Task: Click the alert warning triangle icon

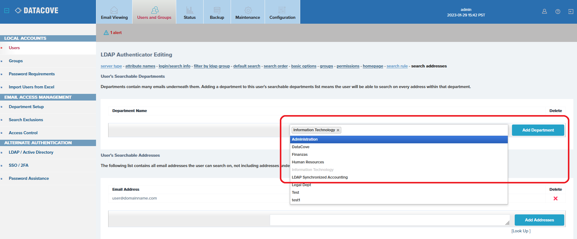Action: pyautogui.click(x=106, y=32)
